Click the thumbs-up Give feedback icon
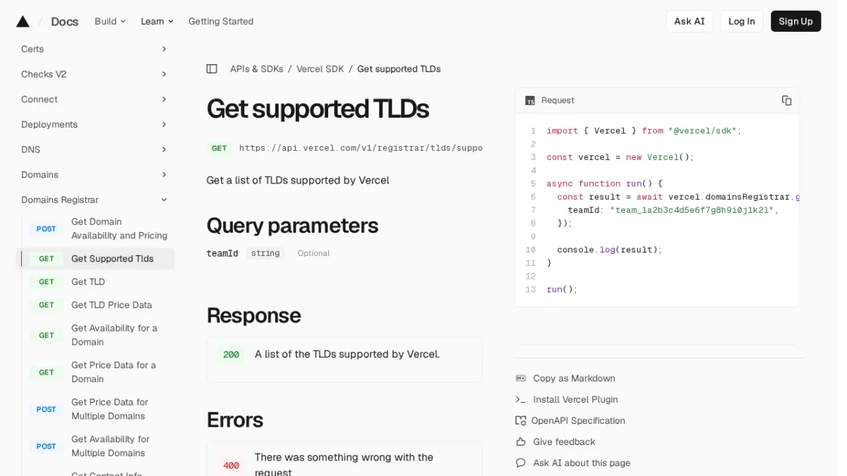 coord(521,442)
